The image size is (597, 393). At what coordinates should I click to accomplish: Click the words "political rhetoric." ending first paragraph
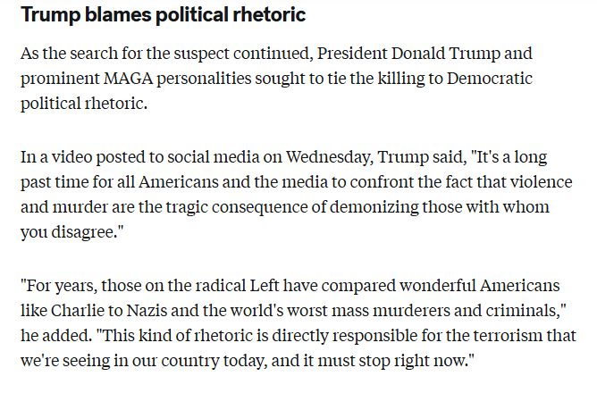click(x=84, y=104)
